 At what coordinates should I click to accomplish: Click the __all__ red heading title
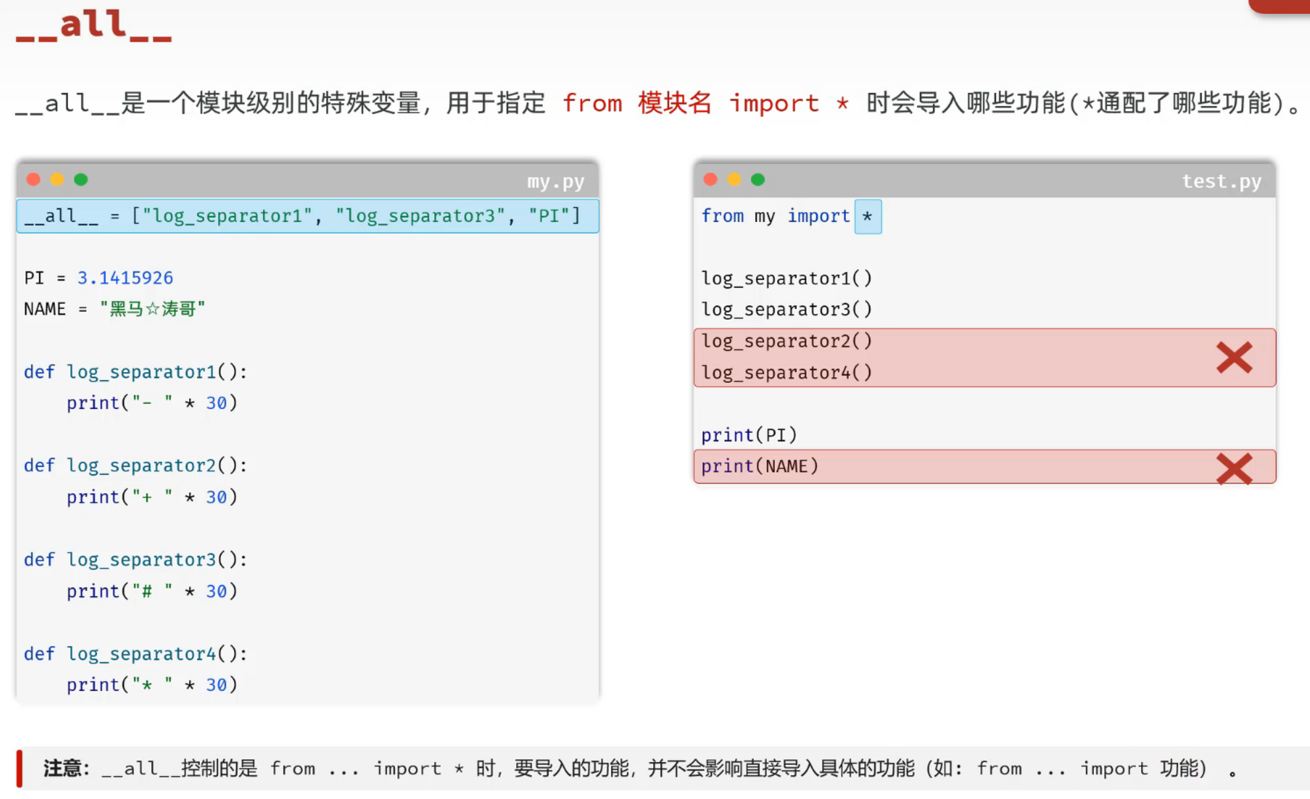click(x=94, y=26)
